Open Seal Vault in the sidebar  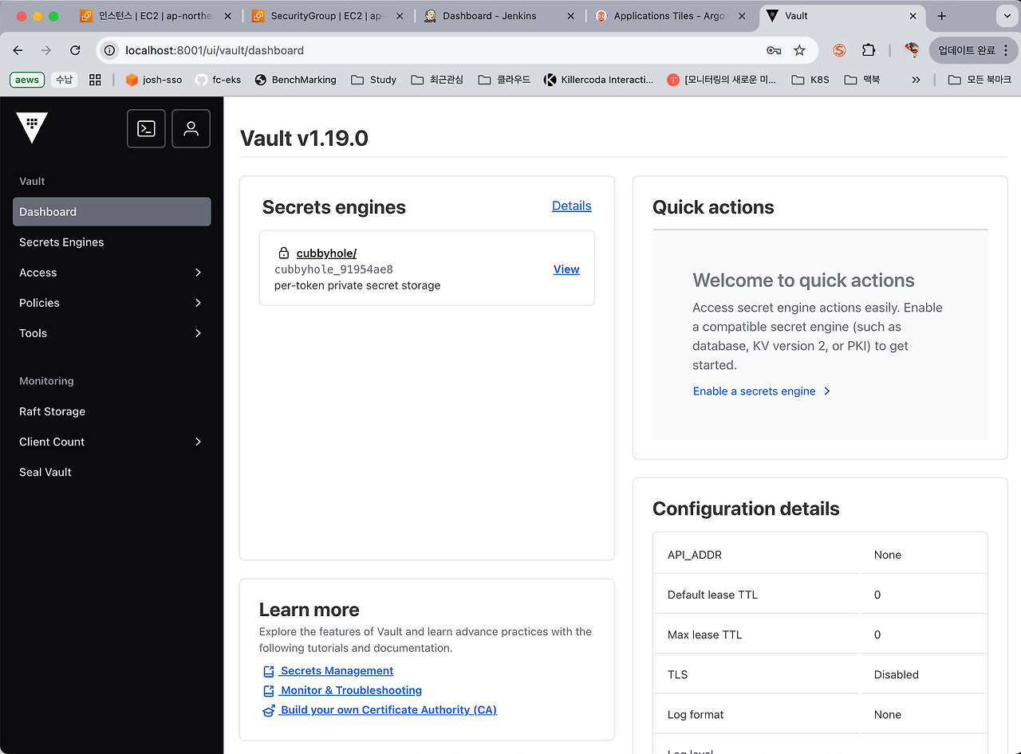click(x=112, y=472)
